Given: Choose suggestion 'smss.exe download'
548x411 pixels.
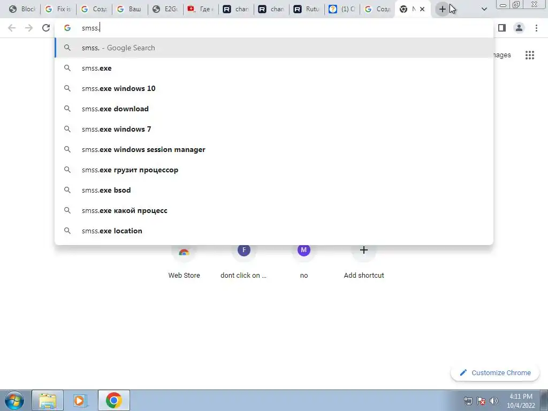Looking at the screenshot, I should (274, 109).
